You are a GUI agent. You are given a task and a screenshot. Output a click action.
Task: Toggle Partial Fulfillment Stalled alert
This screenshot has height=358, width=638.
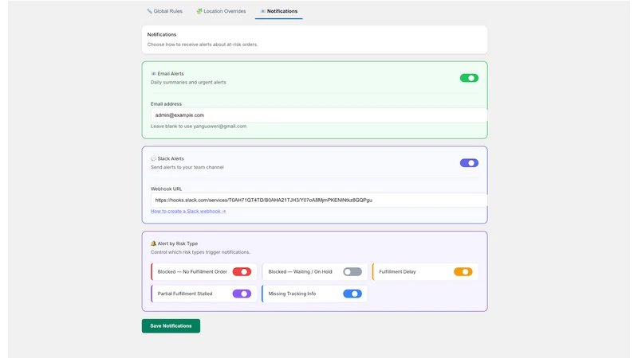(x=242, y=294)
